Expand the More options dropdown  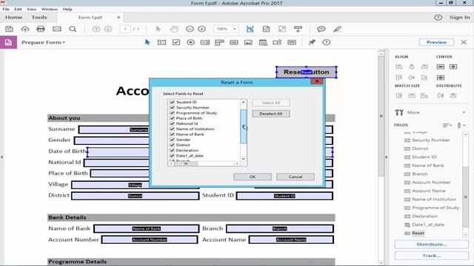[464, 112]
